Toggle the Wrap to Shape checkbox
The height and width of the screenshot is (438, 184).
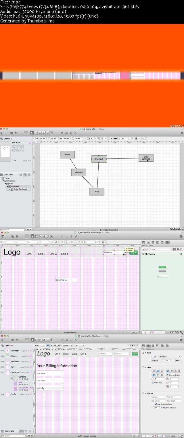tap(167, 375)
